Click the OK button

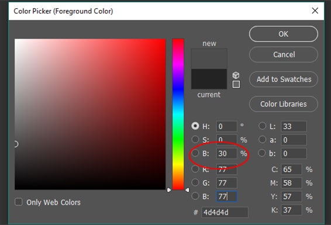pyautogui.click(x=283, y=34)
